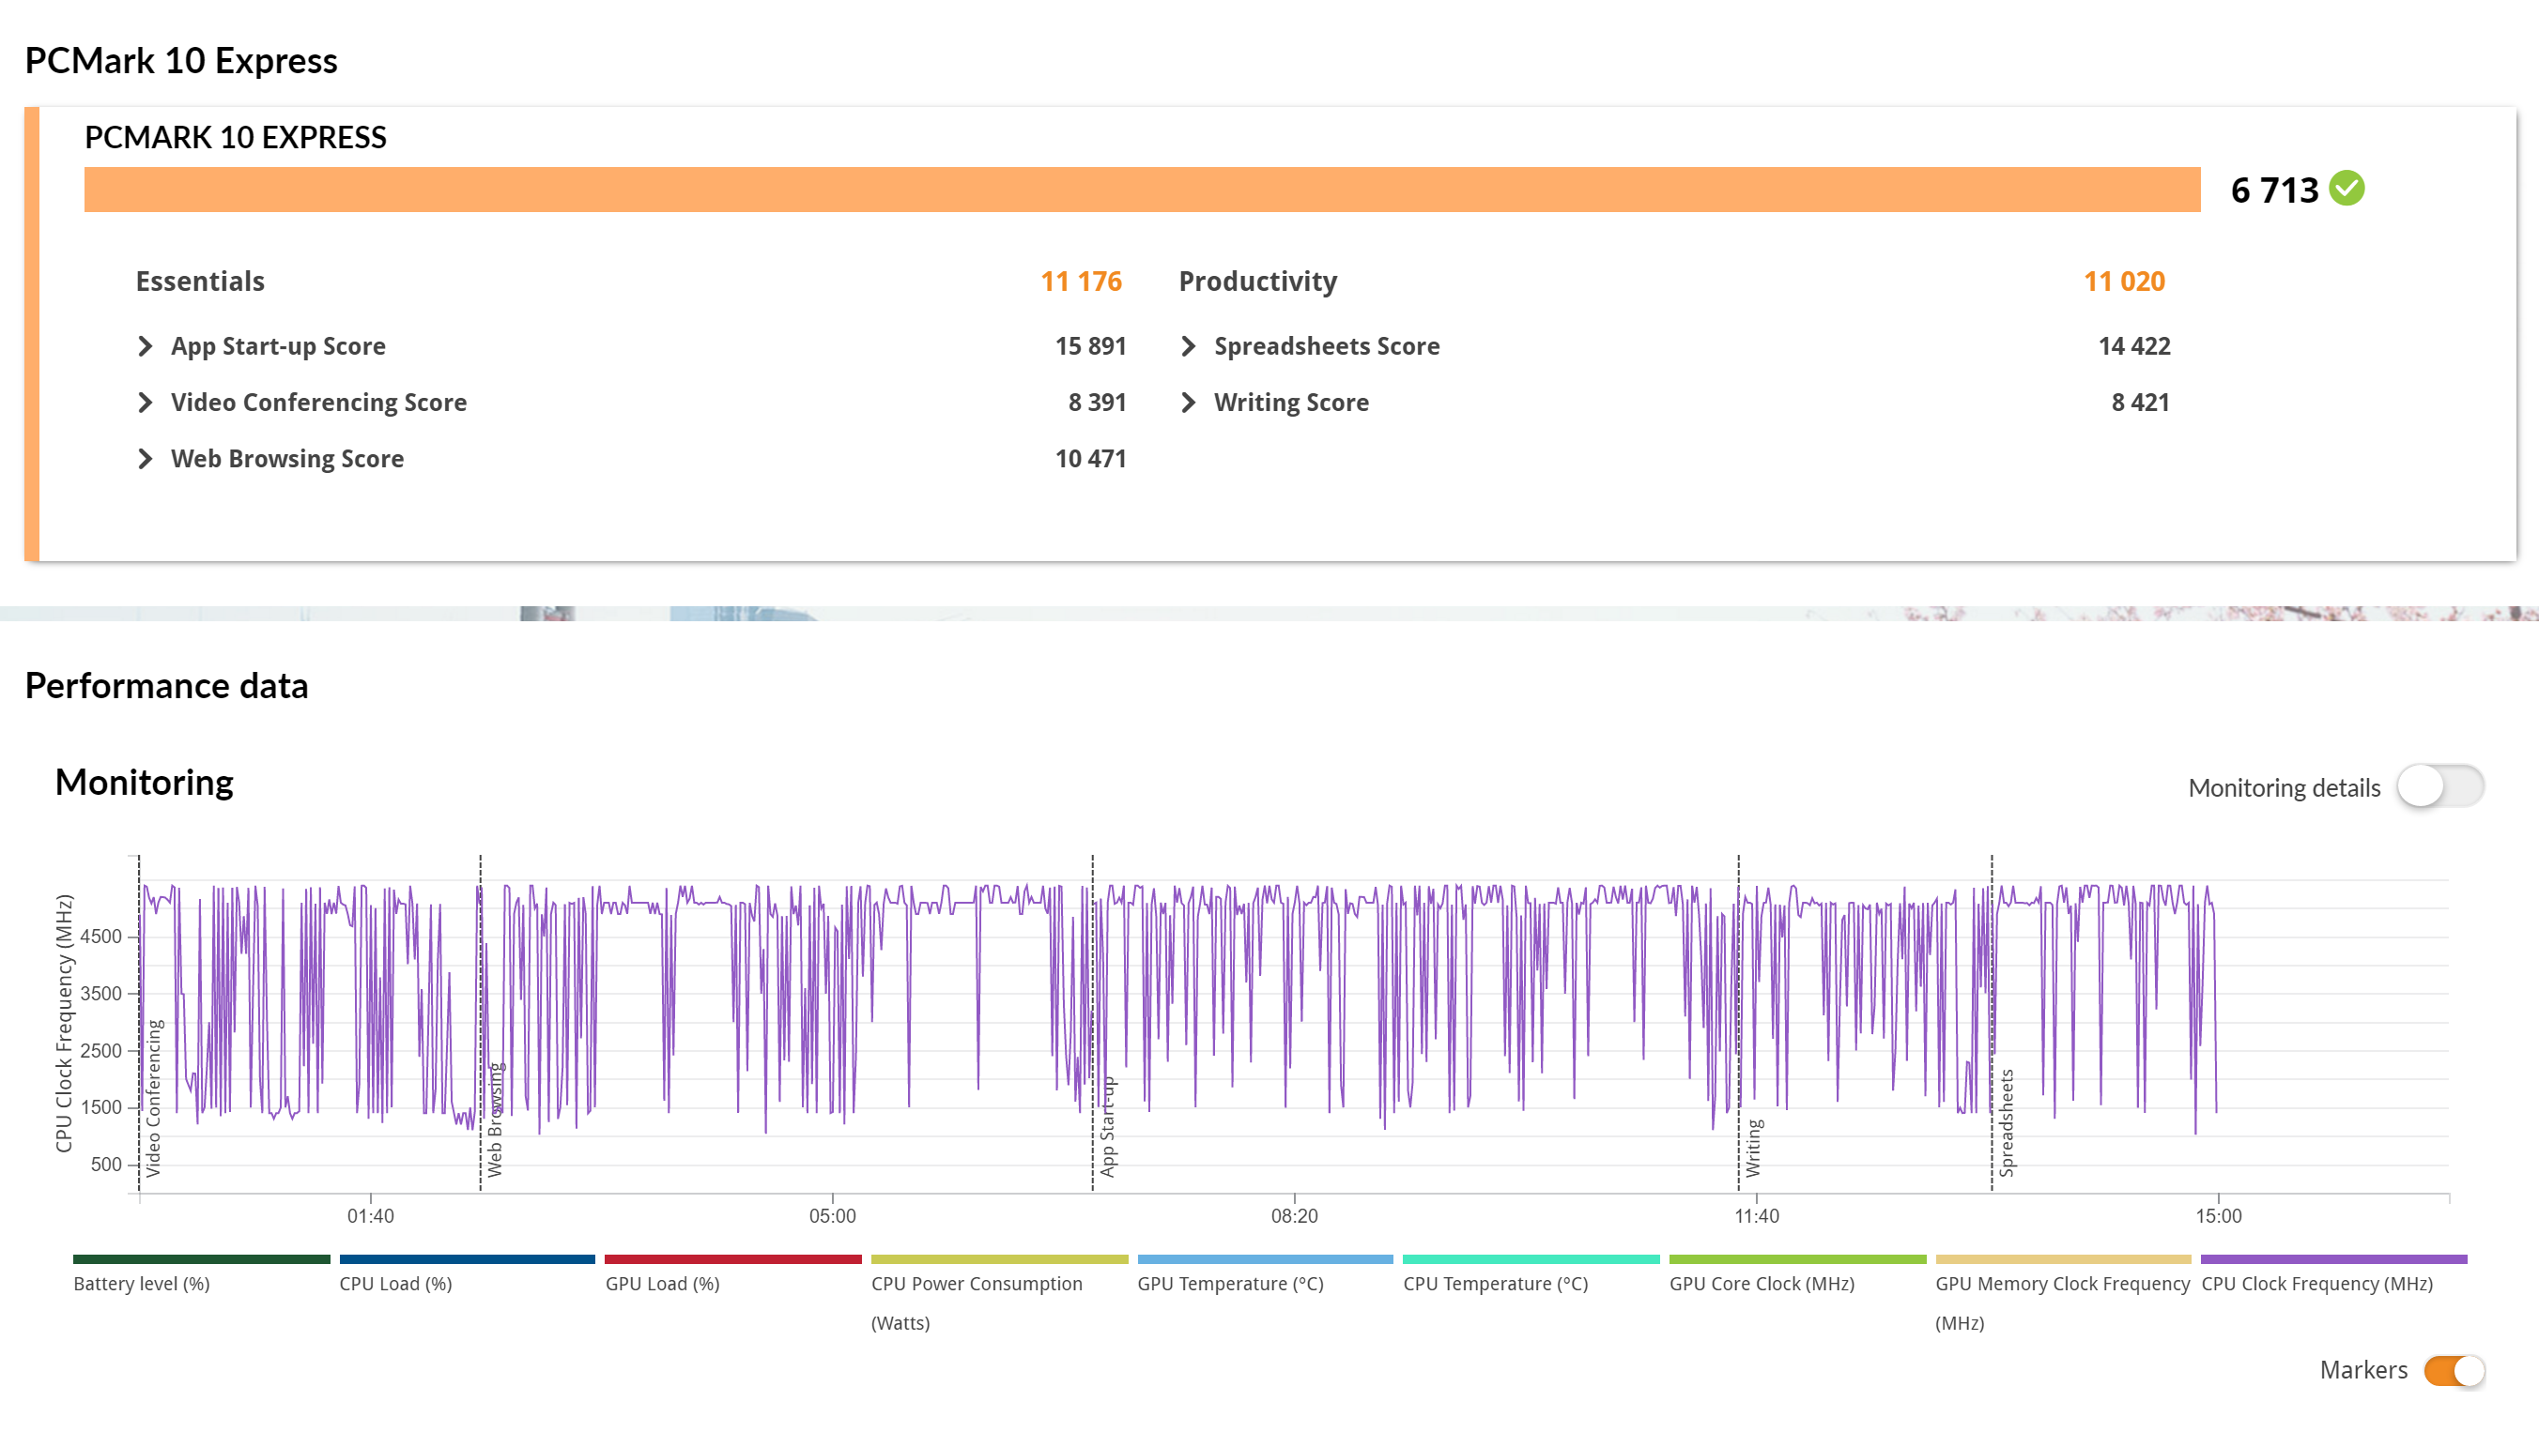Expand the Web Browsing Score row

(145, 458)
